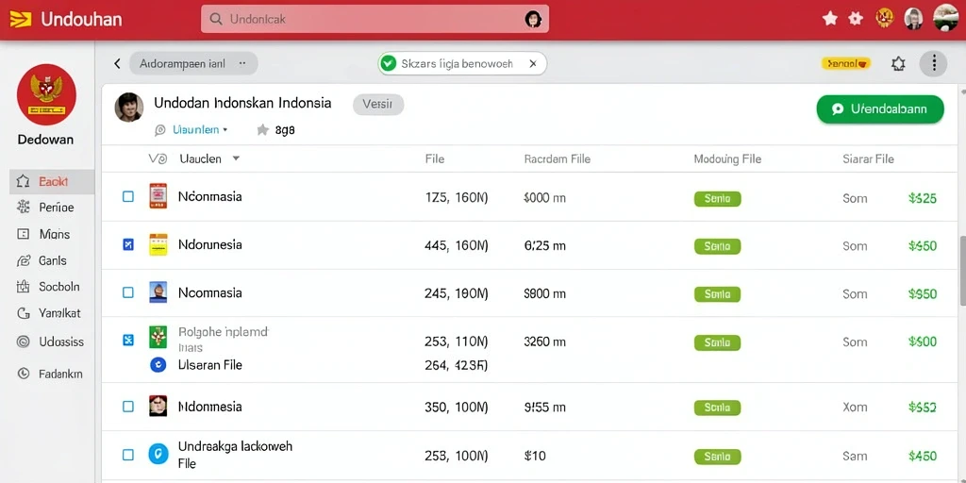Check the box for the first Ndonmasia row

(x=128, y=197)
